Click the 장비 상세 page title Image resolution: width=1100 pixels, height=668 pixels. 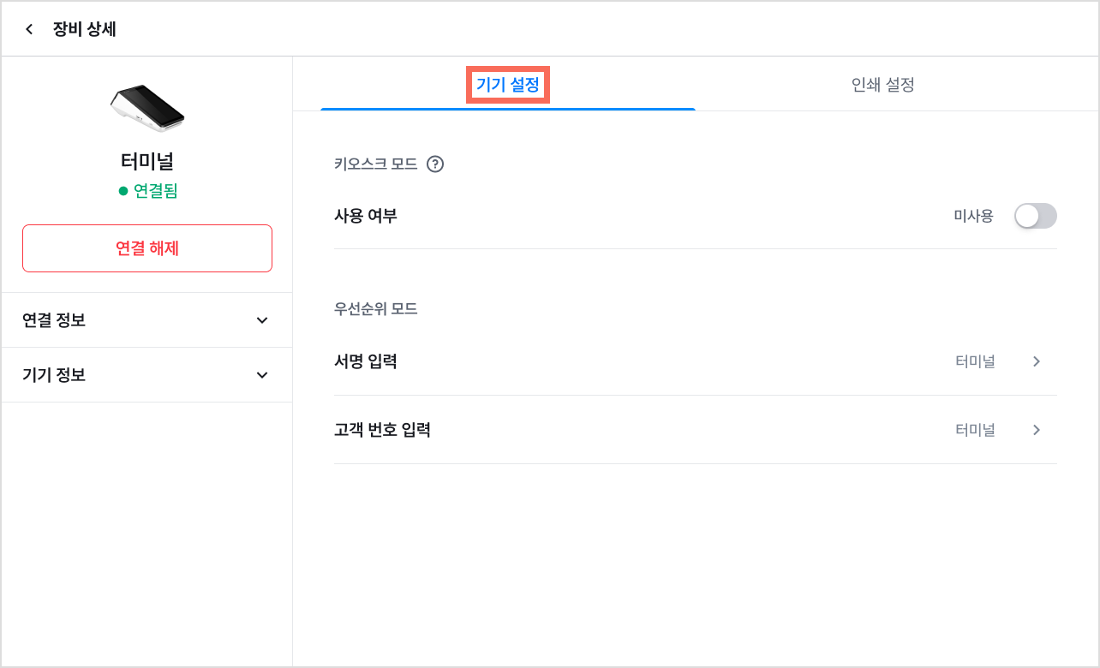point(85,29)
